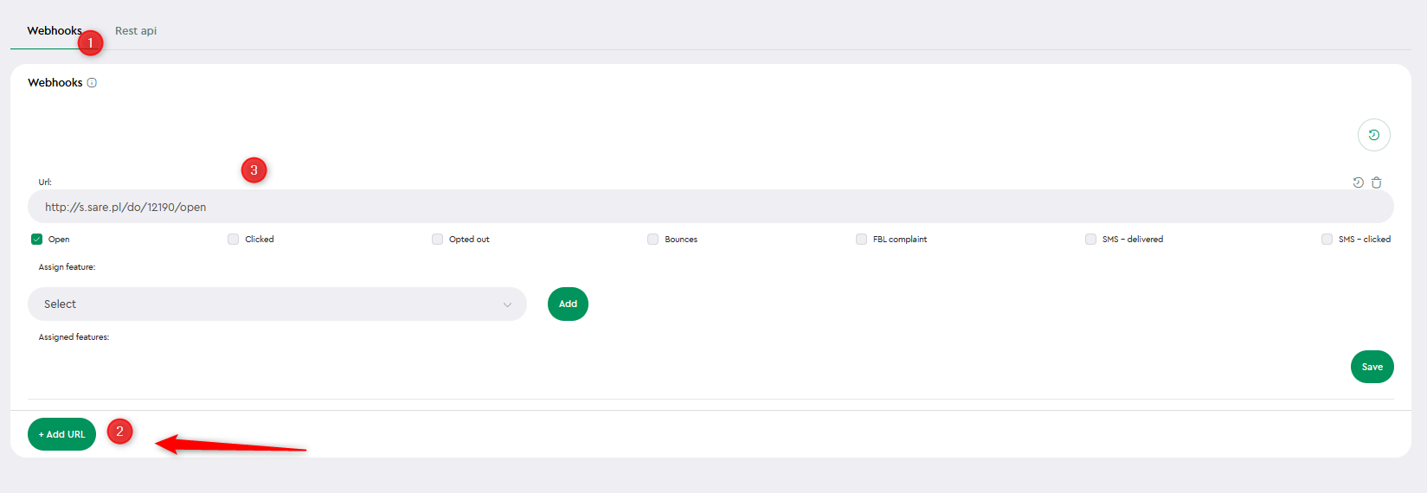This screenshot has width=1427, height=493.
Task: Delete the URL with the trash icon
Action: (1377, 182)
